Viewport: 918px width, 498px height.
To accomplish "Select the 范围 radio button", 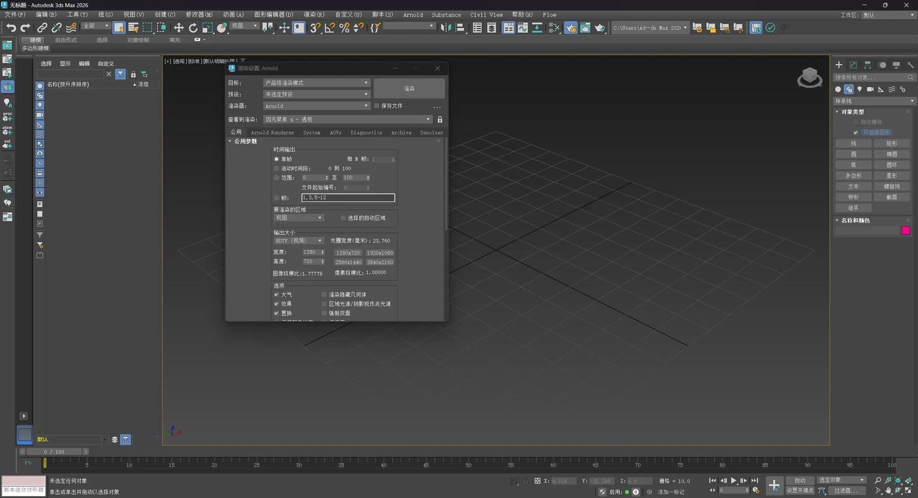I will point(277,178).
